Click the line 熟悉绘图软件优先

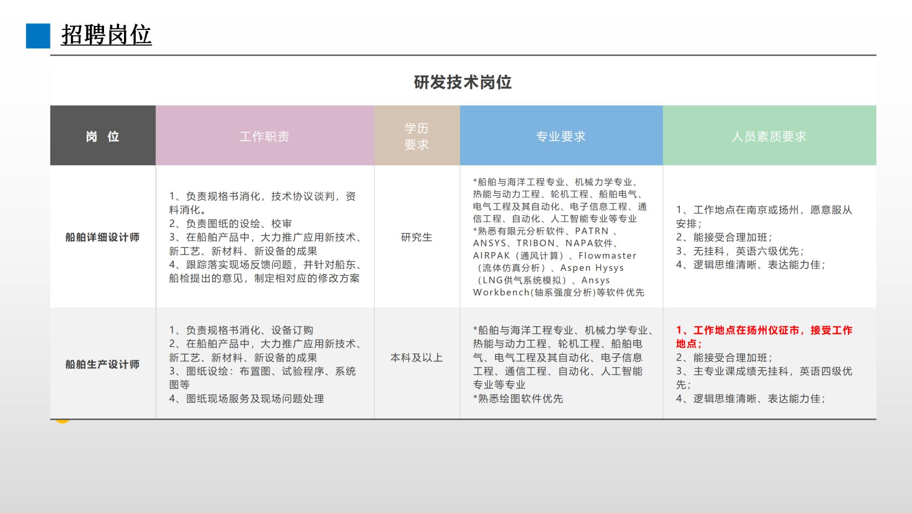pos(518,399)
